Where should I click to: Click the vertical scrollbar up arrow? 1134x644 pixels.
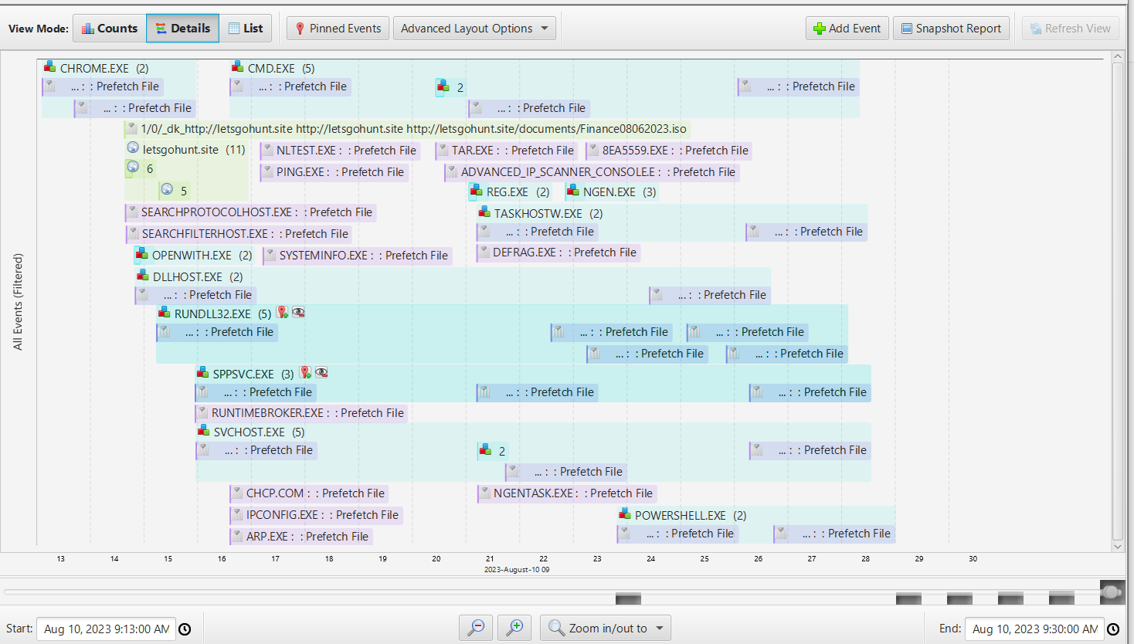[x=1118, y=56]
